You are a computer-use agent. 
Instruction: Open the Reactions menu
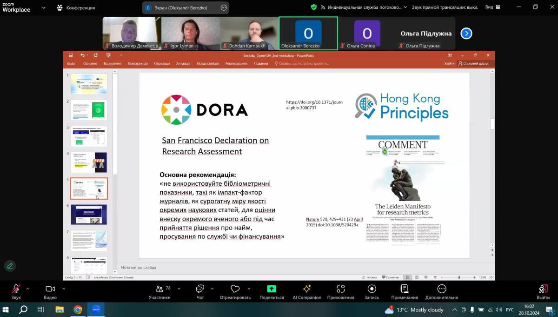235,291
